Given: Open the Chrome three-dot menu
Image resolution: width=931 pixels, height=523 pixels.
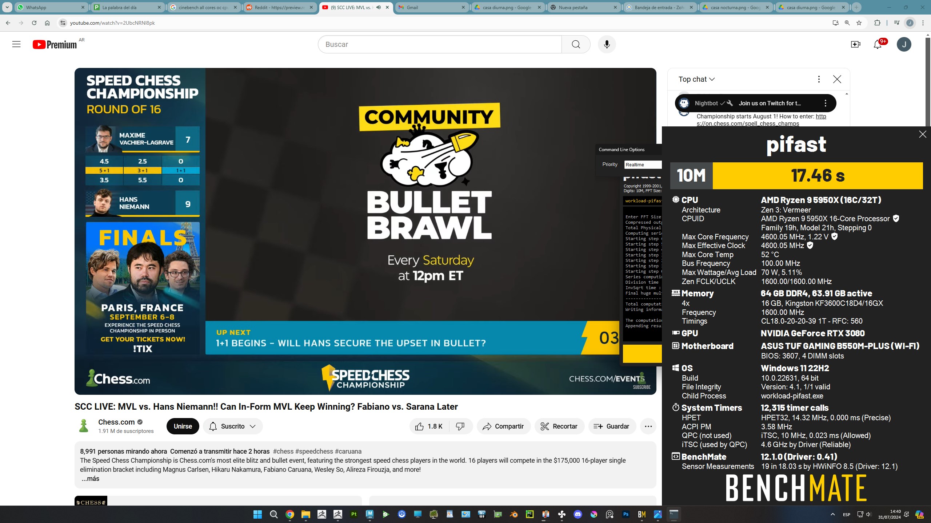Looking at the screenshot, I should click(923, 23).
